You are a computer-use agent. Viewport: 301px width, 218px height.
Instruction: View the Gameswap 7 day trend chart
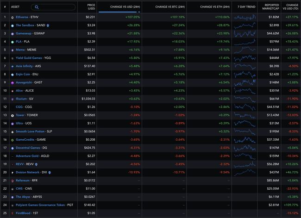pos(245,34)
